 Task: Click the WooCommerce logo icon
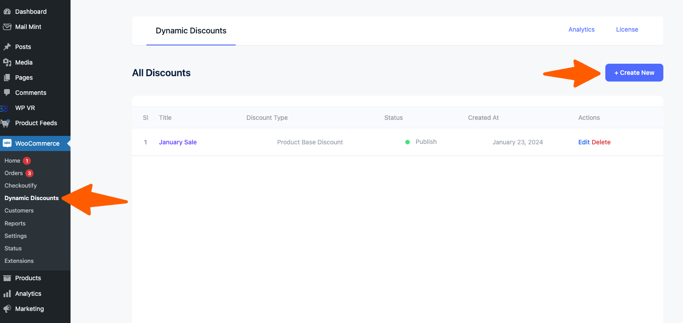7,143
